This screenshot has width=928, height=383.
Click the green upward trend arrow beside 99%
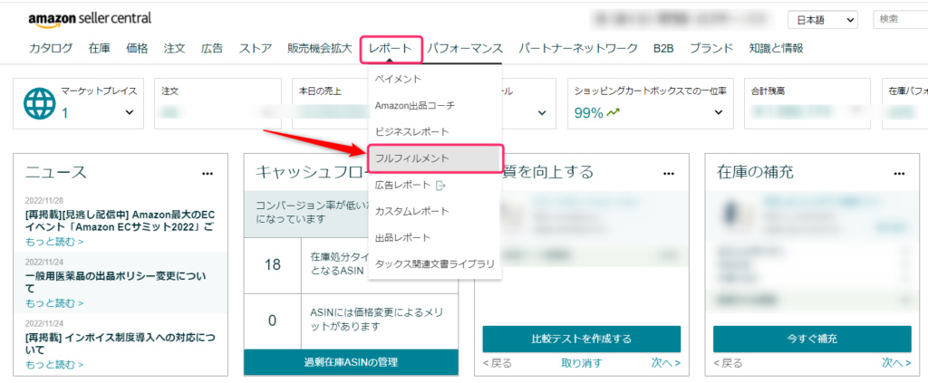[614, 112]
